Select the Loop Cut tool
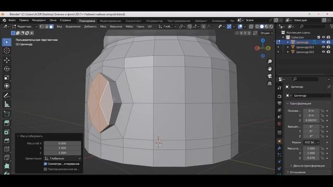This screenshot has height=187, width=333. (x=7, y=149)
